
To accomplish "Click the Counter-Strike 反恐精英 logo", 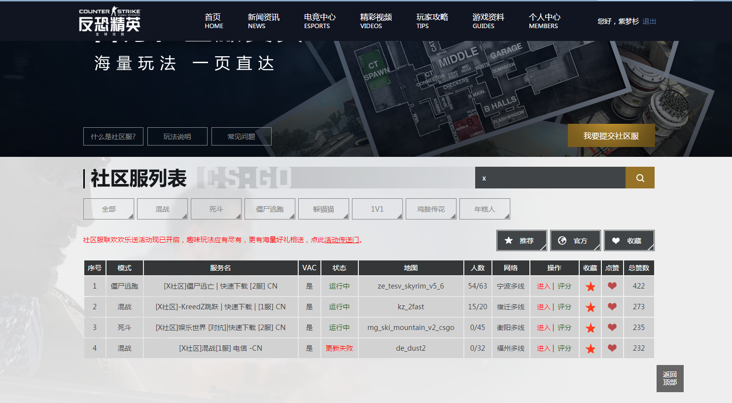I will 109,21.
